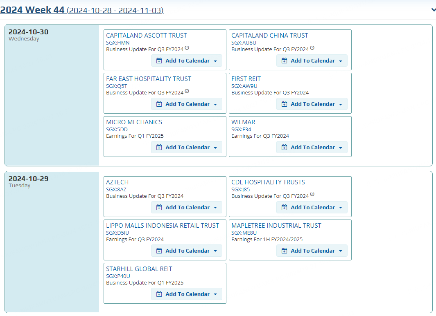
Task: Click the Add To Calendar label for Lippo Malls
Action: 188,251
